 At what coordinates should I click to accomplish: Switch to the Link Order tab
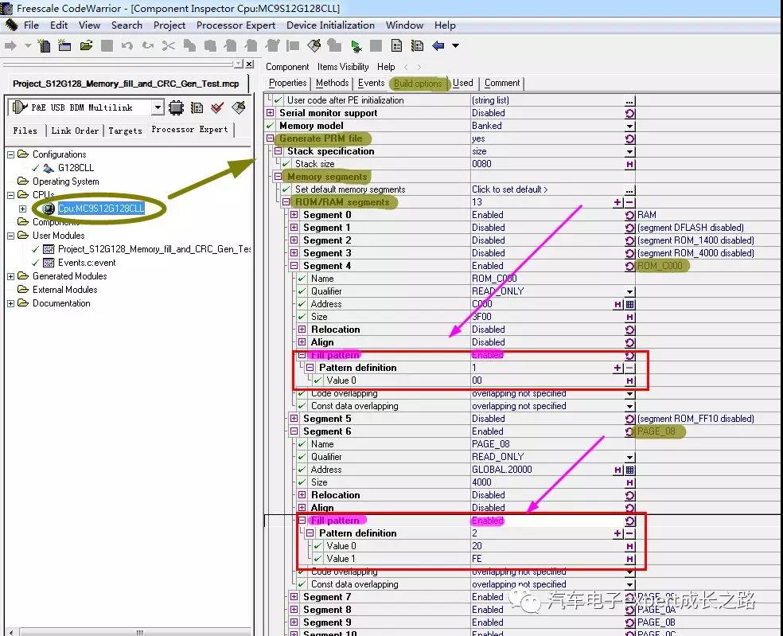click(x=75, y=130)
